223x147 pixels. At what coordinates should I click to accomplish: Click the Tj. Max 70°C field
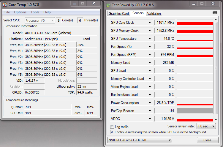pos(48,107)
